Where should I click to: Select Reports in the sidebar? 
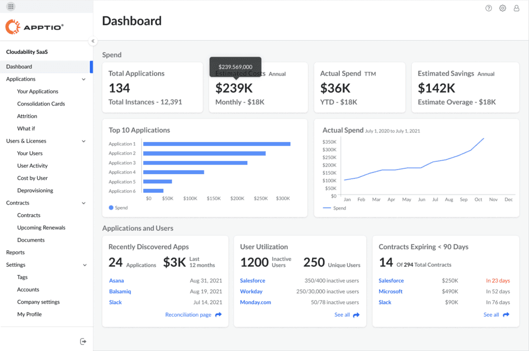(x=15, y=253)
